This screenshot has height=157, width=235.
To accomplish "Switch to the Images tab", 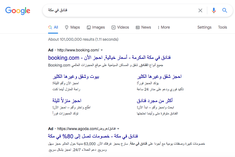I will (x=96, y=27).
